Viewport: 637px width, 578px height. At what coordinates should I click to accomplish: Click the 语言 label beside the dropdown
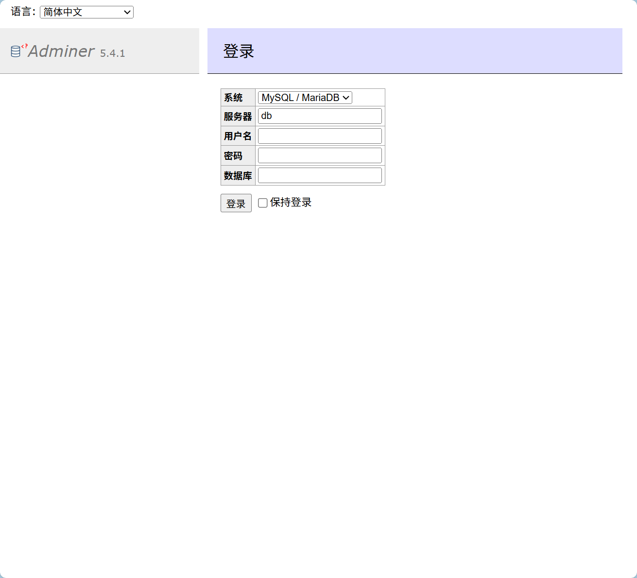pos(21,12)
